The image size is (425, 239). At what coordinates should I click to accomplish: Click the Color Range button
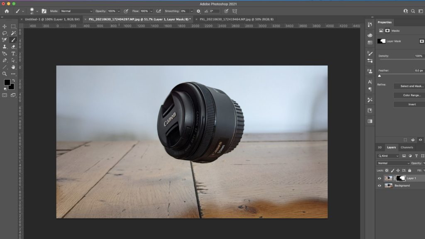tap(412, 95)
